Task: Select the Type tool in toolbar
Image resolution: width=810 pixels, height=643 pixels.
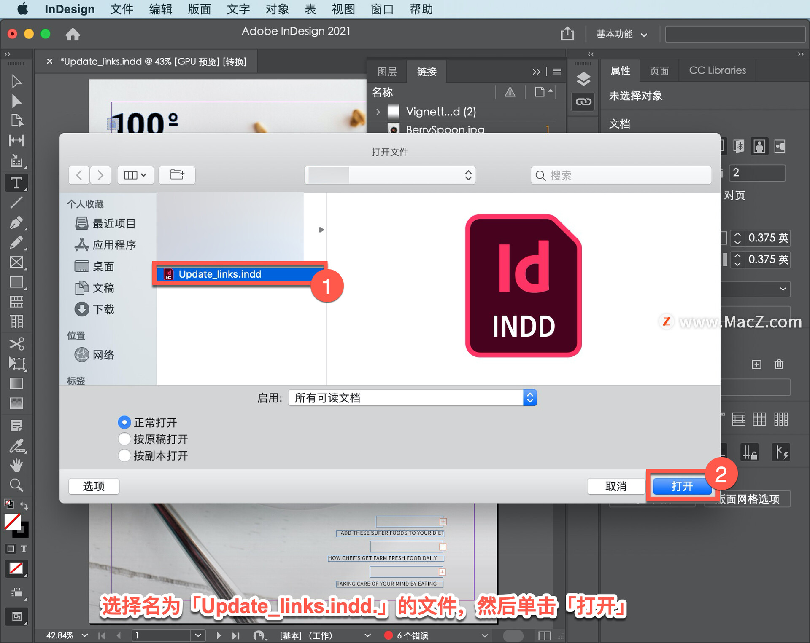Action: [x=16, y=183]
